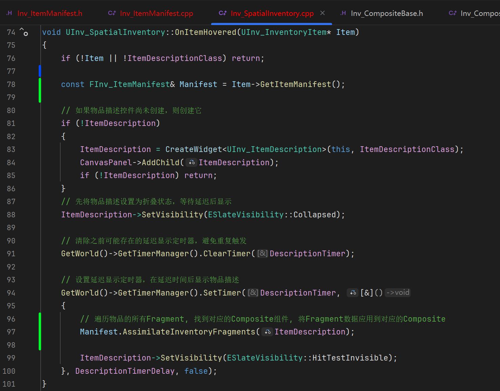Image resolution: width=500 pixels, height=391 pixels.
Task: Click the 'this' keyword on line 83
Action: tap(341, 149)
